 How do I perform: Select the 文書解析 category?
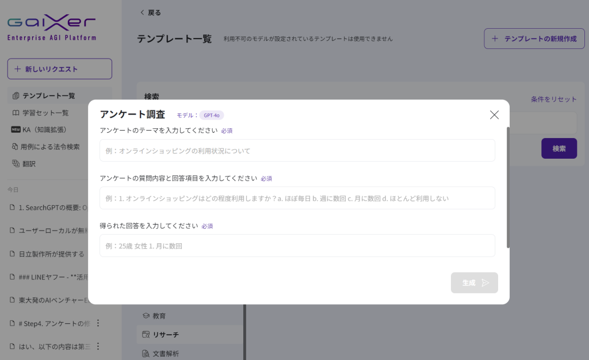165,353
